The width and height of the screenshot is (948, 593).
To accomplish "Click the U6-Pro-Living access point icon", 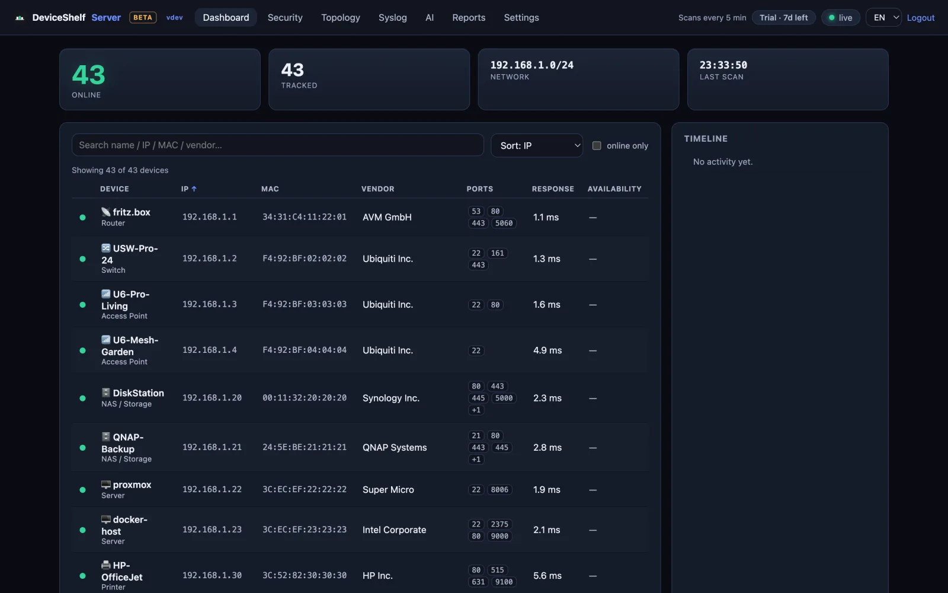I will [x=106, y=294].
